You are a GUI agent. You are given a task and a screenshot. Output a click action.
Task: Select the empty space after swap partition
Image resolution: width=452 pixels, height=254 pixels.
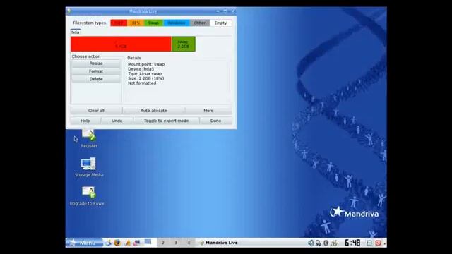click(213, 44)
